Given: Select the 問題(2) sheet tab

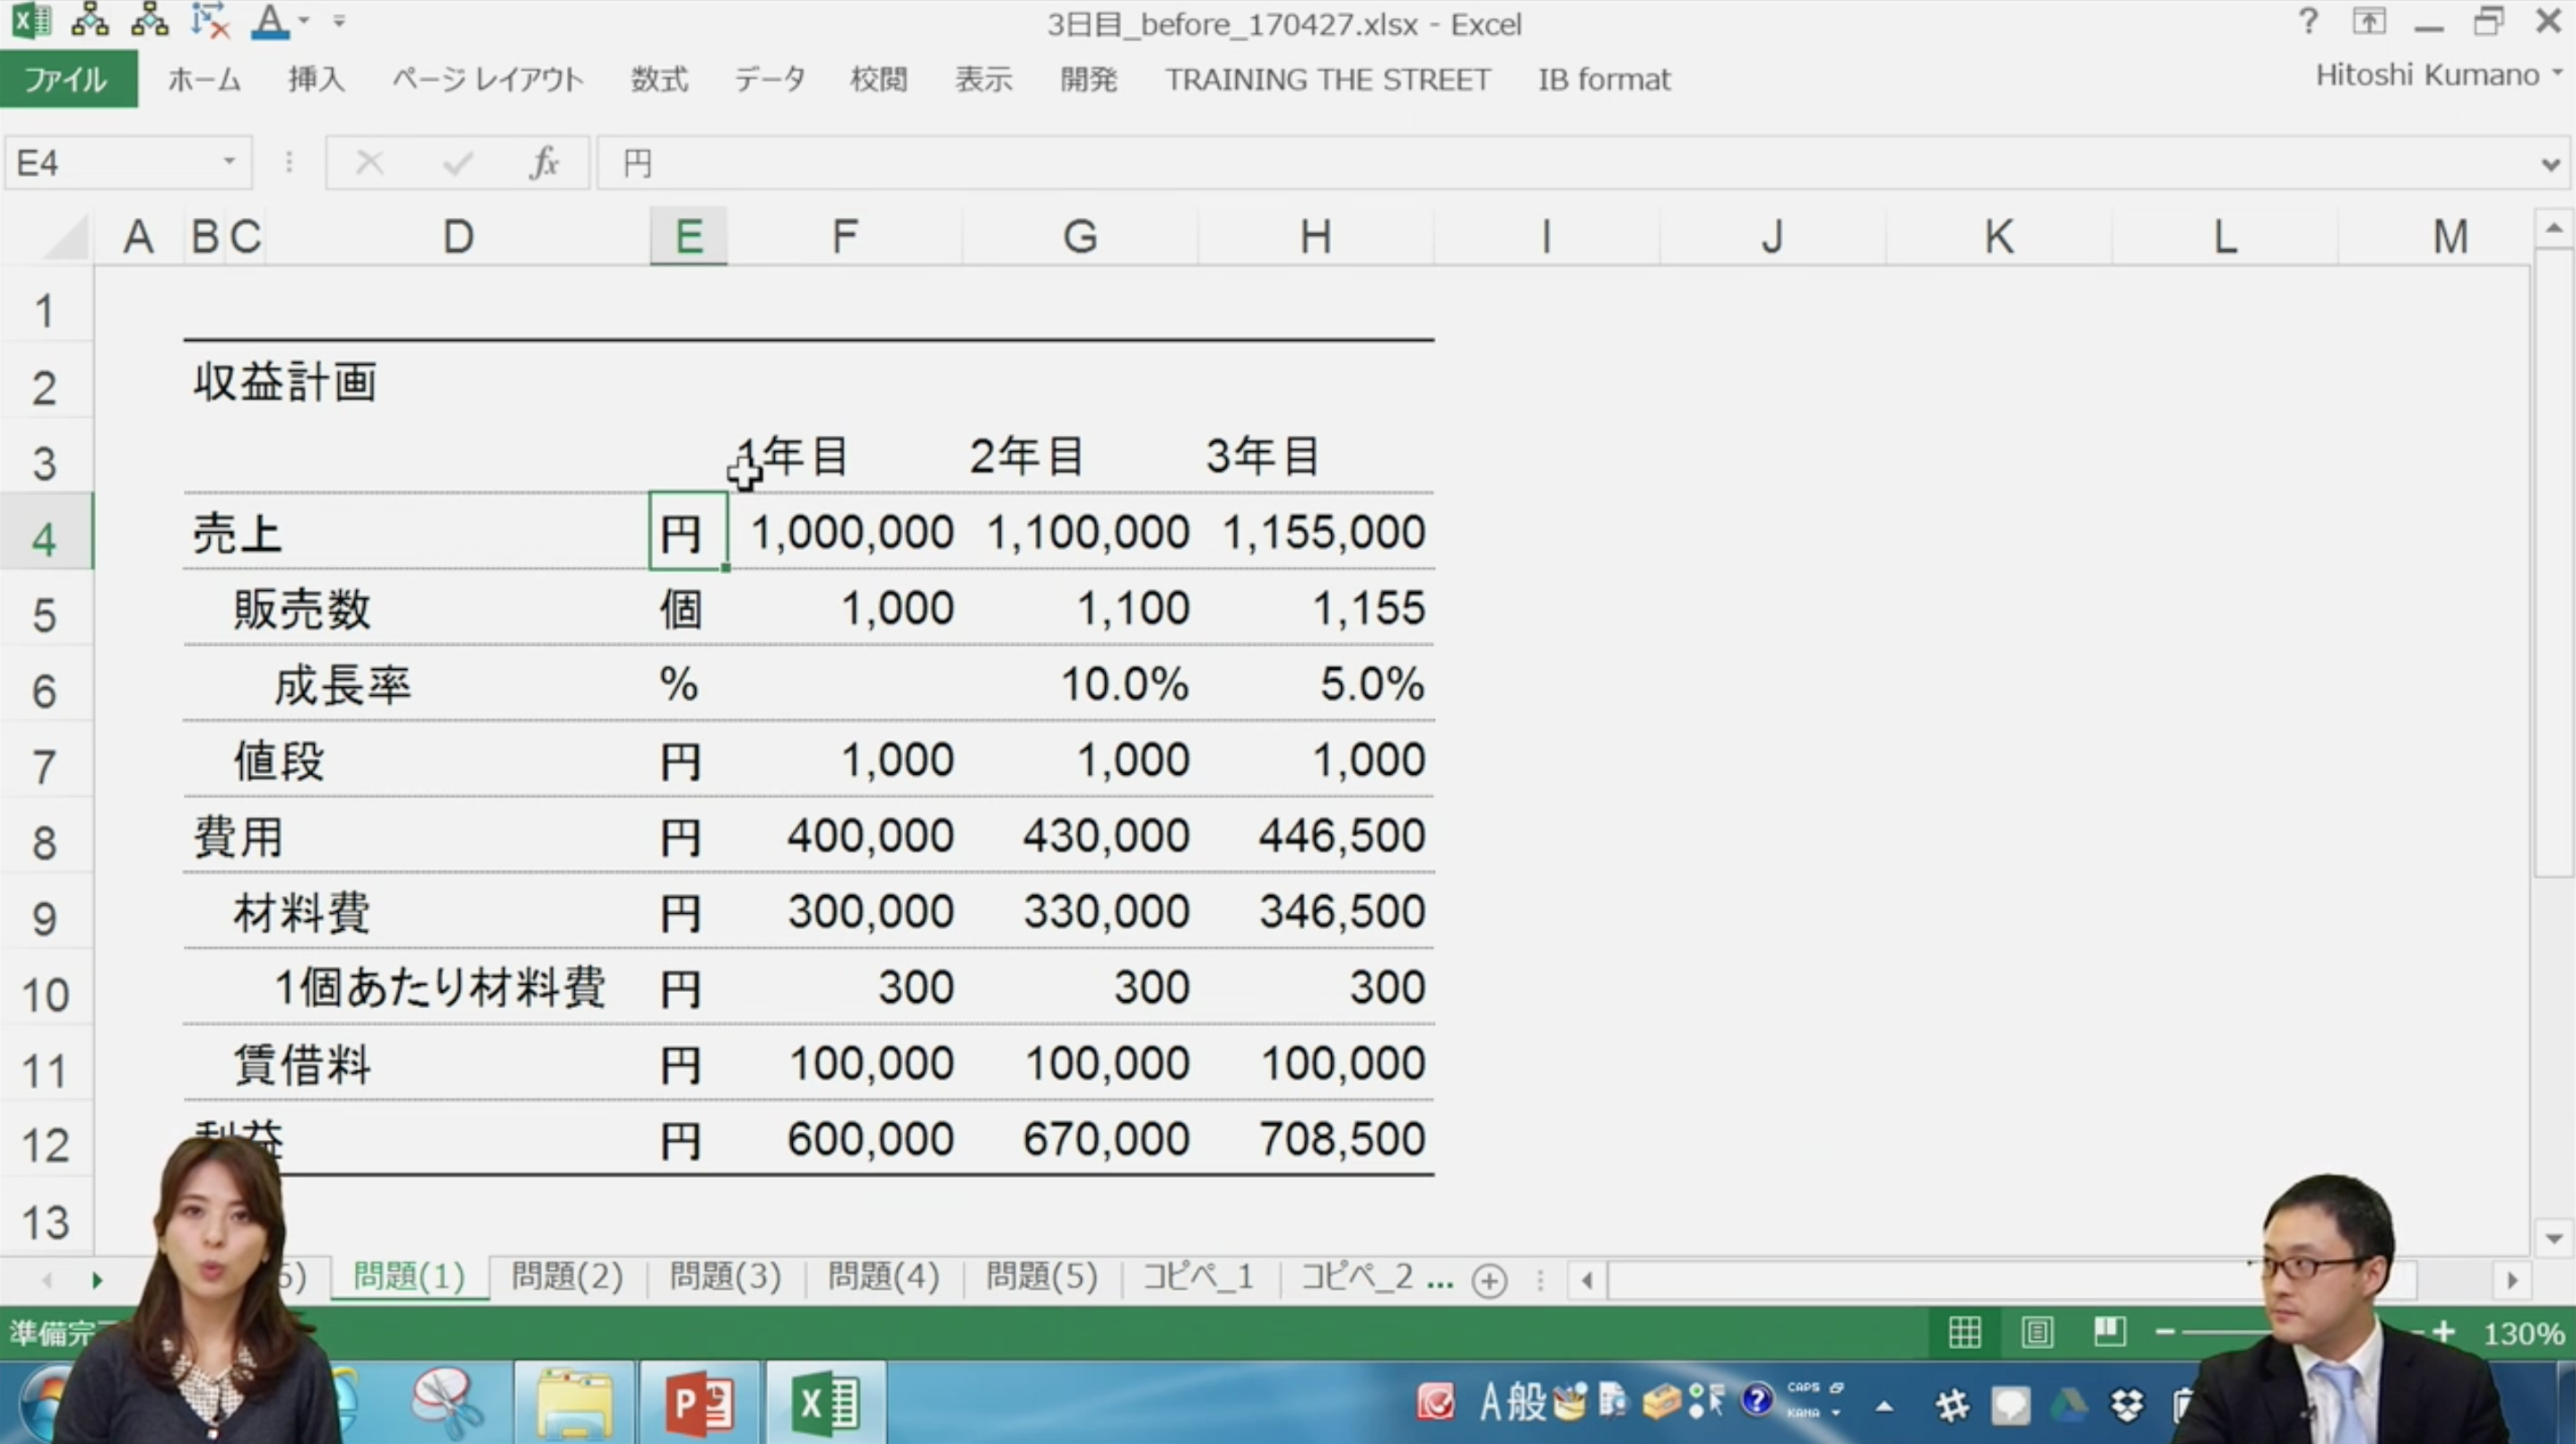Looking at the screenshot, I should point(566,1278).
